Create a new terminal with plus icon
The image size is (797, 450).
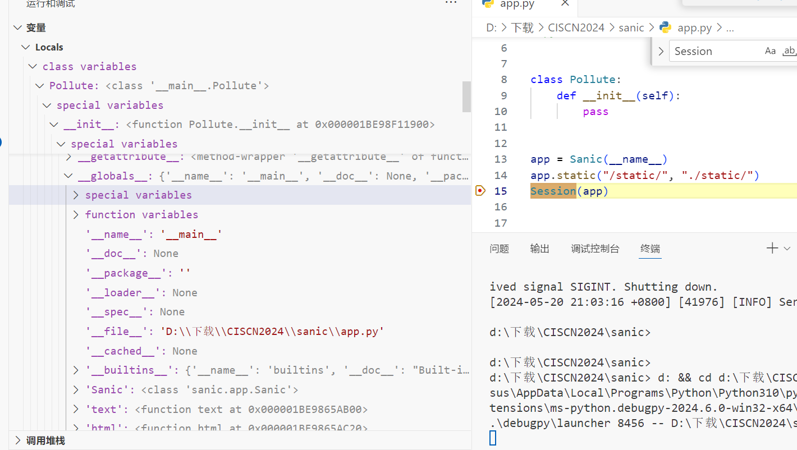[x=772, y=248]
